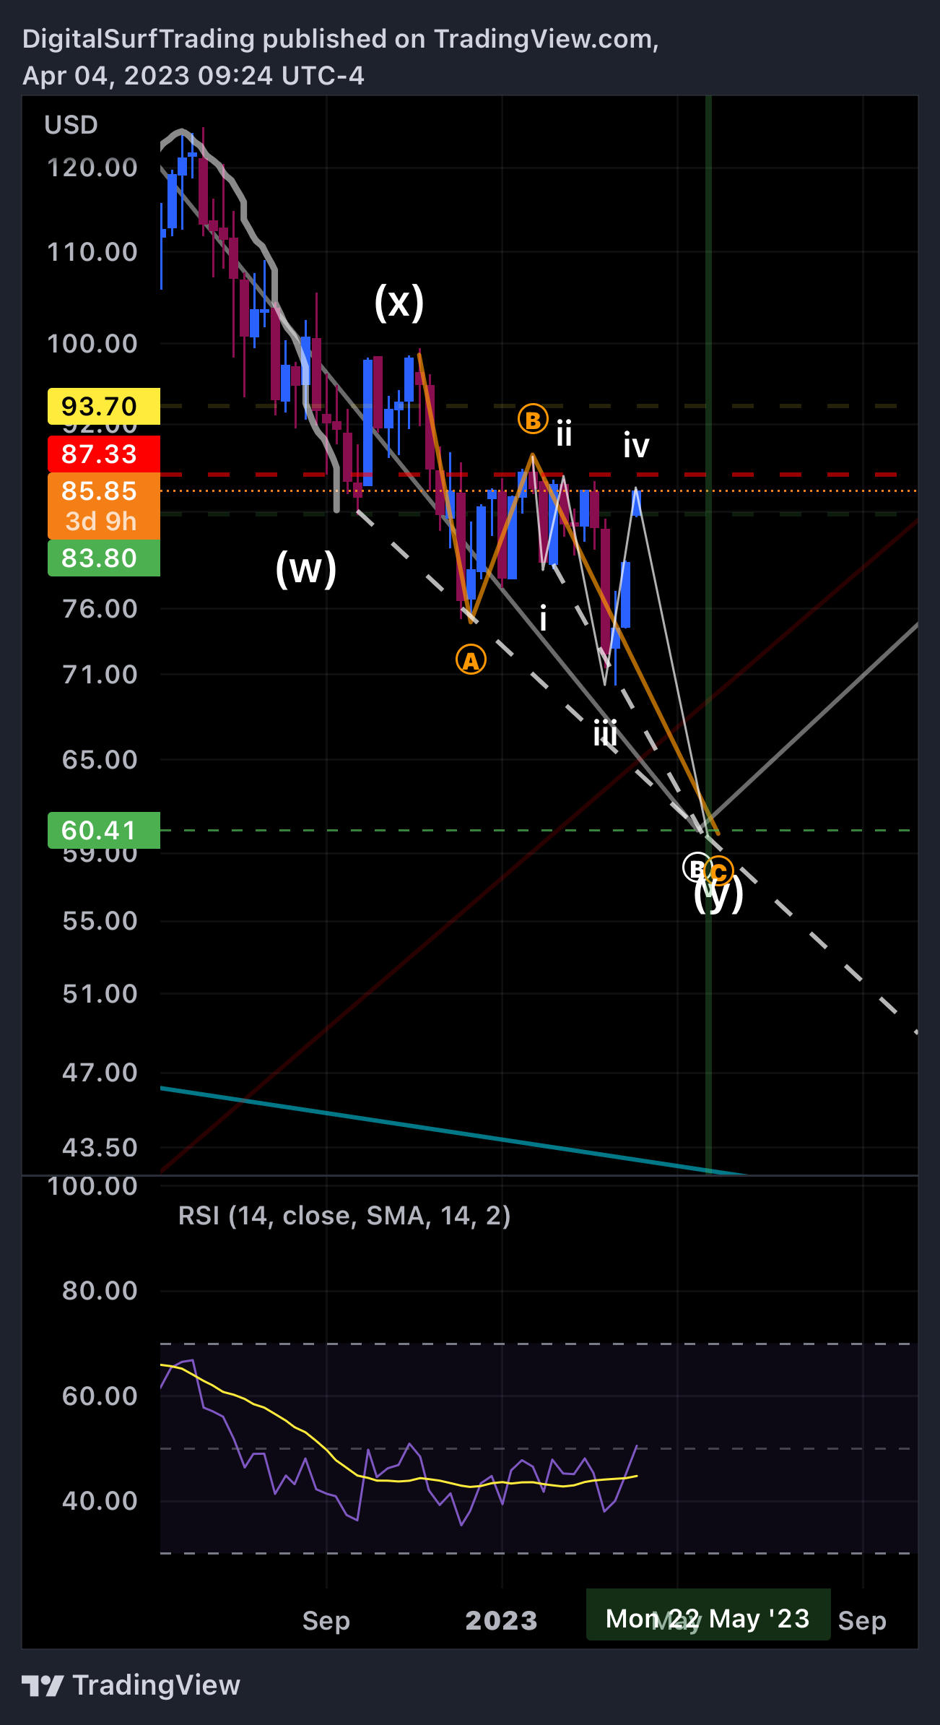Select the orange circled B wave label

point(533,420)
